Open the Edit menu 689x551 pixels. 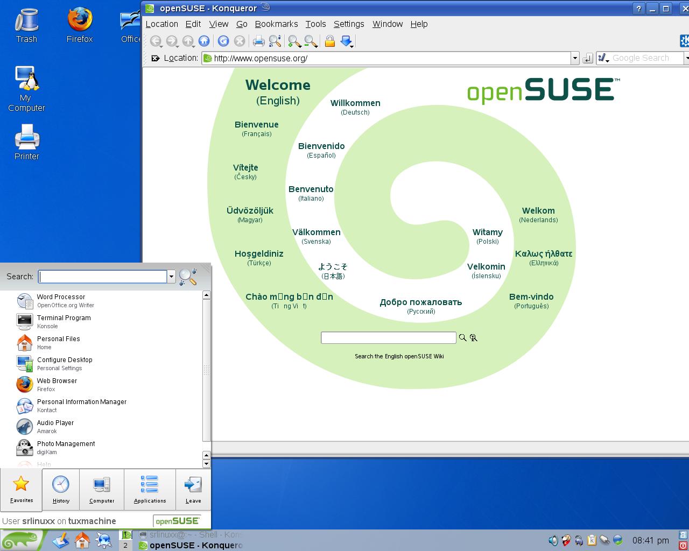click(x=193, y=24)
